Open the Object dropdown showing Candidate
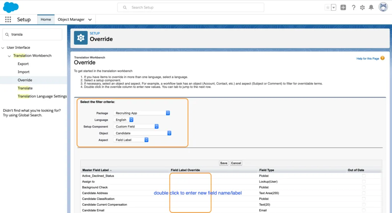Image resolution: width=392 pixels, height=213 pixels. (142, 133)
